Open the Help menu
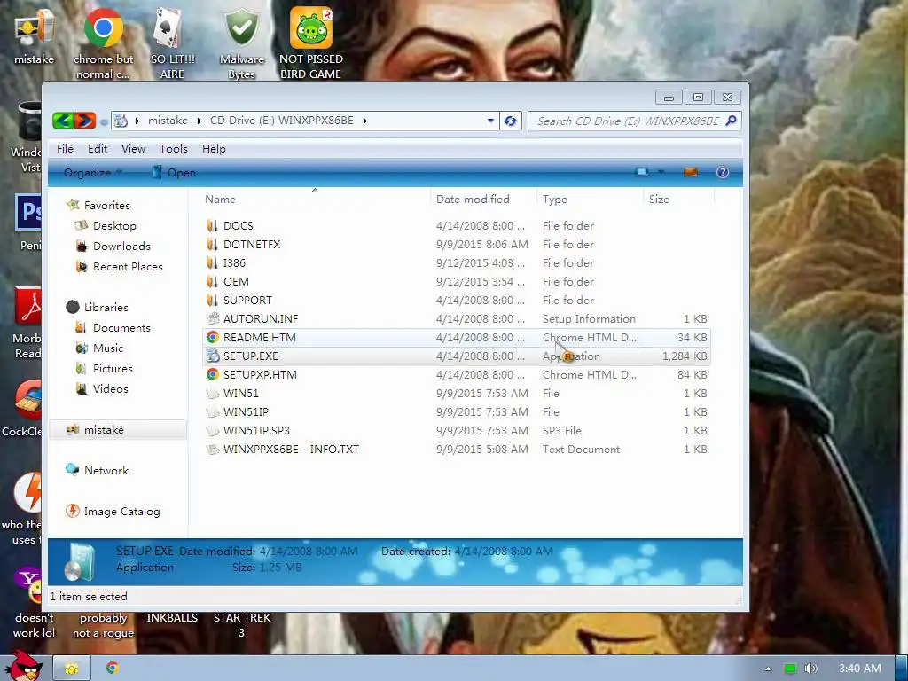This screenshot has width=908, height=681. (214, 149)
